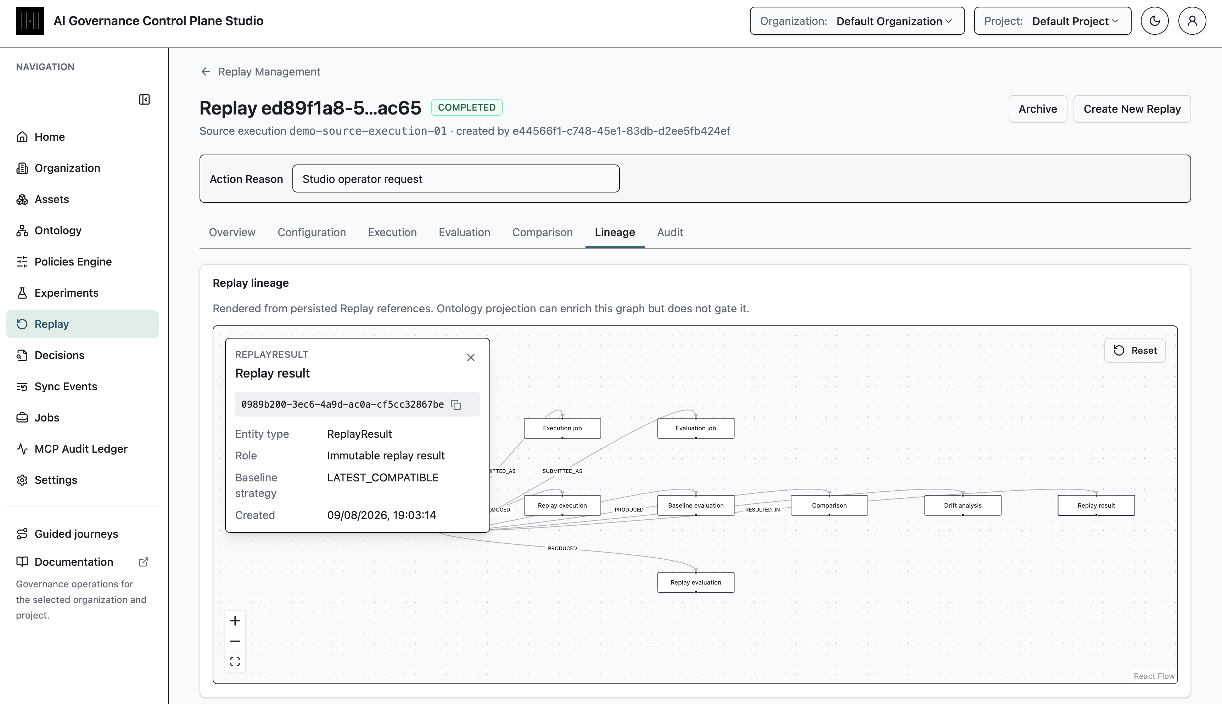The width and height of the screenshot is (1222, 704).
Task: Open the Ontology section
Action: (x=82, y=231)
